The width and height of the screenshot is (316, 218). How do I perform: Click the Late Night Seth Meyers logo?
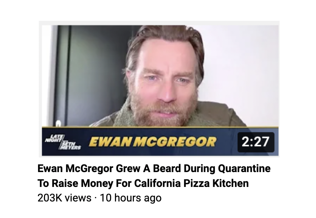(63, 142)
